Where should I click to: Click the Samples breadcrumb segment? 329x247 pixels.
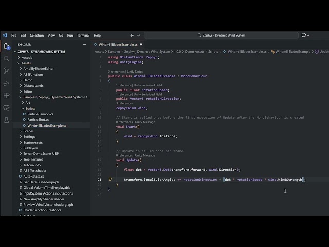tap(114, 52)
